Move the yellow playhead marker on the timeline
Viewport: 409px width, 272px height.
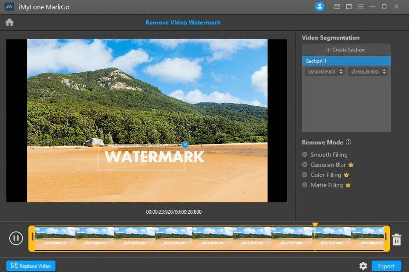(x=315, y=224)
